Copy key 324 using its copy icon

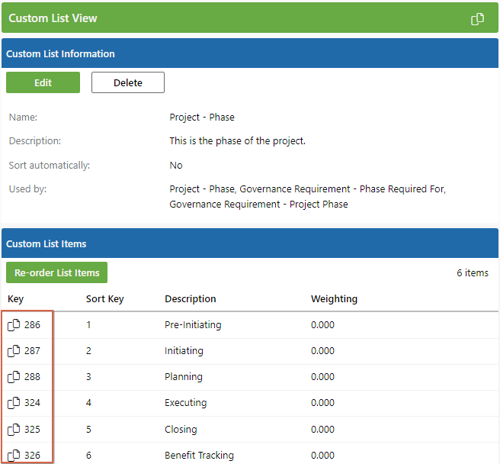pyautogui.click(x=14, y=403)
